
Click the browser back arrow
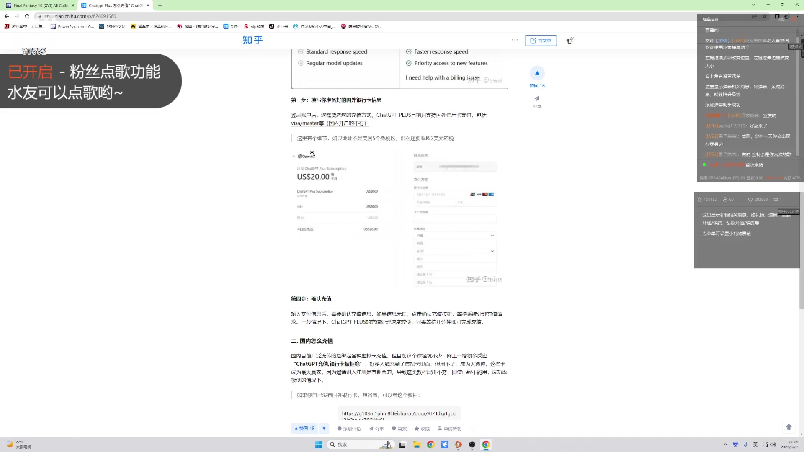7,16
